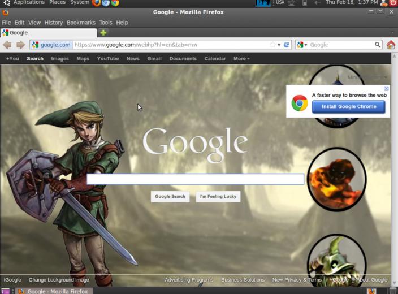Click the bookmark star in address bar

272,45
